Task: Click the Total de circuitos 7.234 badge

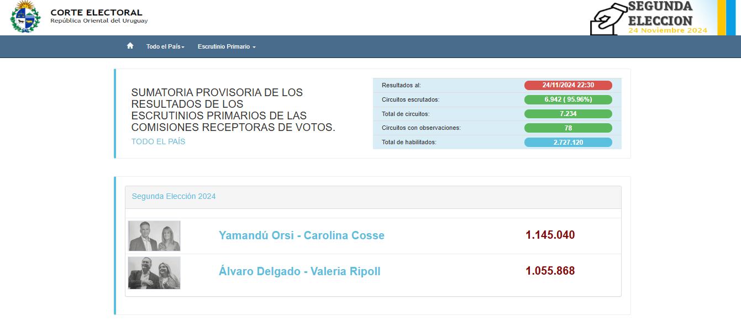Action: point(567,114)
